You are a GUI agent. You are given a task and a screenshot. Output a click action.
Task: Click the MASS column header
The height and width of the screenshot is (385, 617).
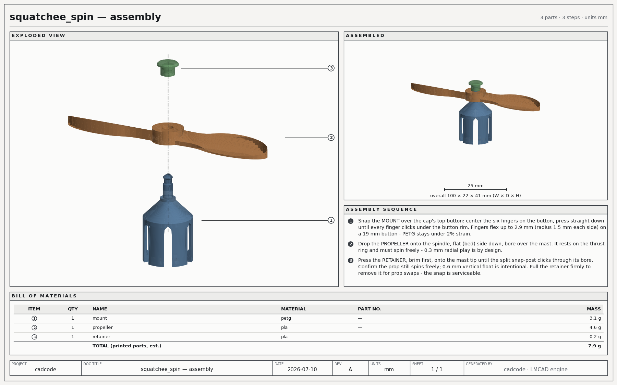[594, 309]
